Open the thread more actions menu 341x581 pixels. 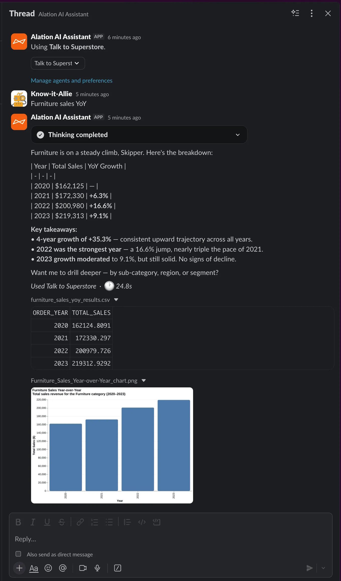pos(311,13)
